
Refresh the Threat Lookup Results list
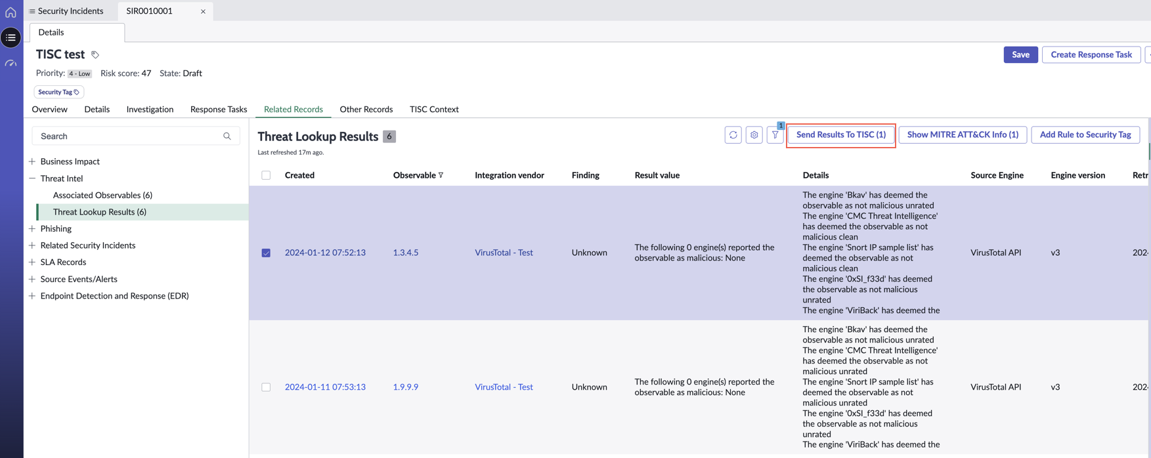click(x=733, y=135)
